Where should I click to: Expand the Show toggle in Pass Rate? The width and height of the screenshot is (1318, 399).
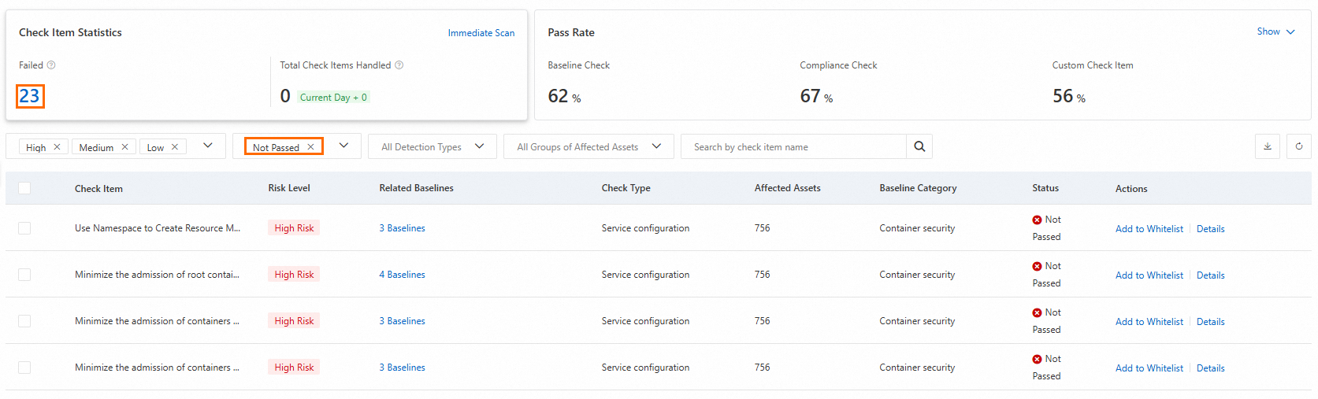[1275, 31]
